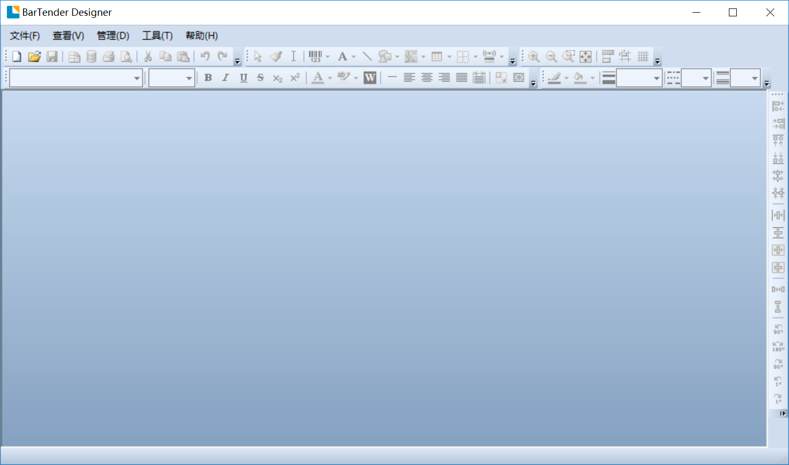Viewport: 789px width, 465px height.
Task: Toggle Superscript formatting
Action: coord(295,78)
